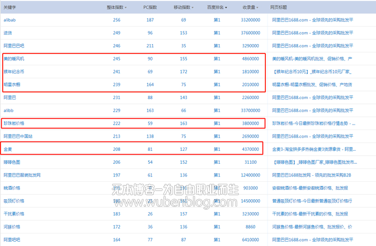Open the 明星衣橱 keyword link
376x246 pixels.
coord(12,85)
